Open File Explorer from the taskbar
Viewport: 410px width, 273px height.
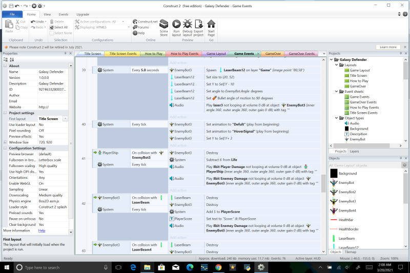point(147,267)
